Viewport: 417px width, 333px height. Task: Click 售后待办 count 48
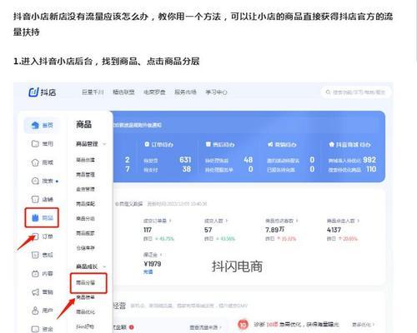coord(249,160)
